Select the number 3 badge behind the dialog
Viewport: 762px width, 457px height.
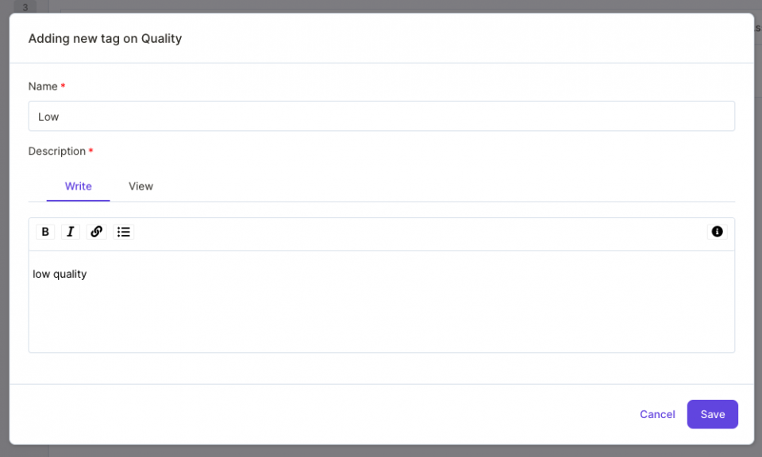coord(25,7)
